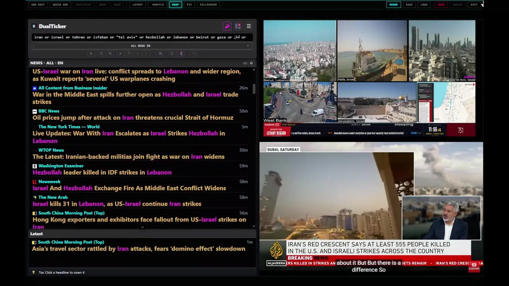Open headline 'Asia's travel sector rattled by Iran attacks'
Image resolution: width=509 pixels, height=286 pixels.
pos(139,249)
